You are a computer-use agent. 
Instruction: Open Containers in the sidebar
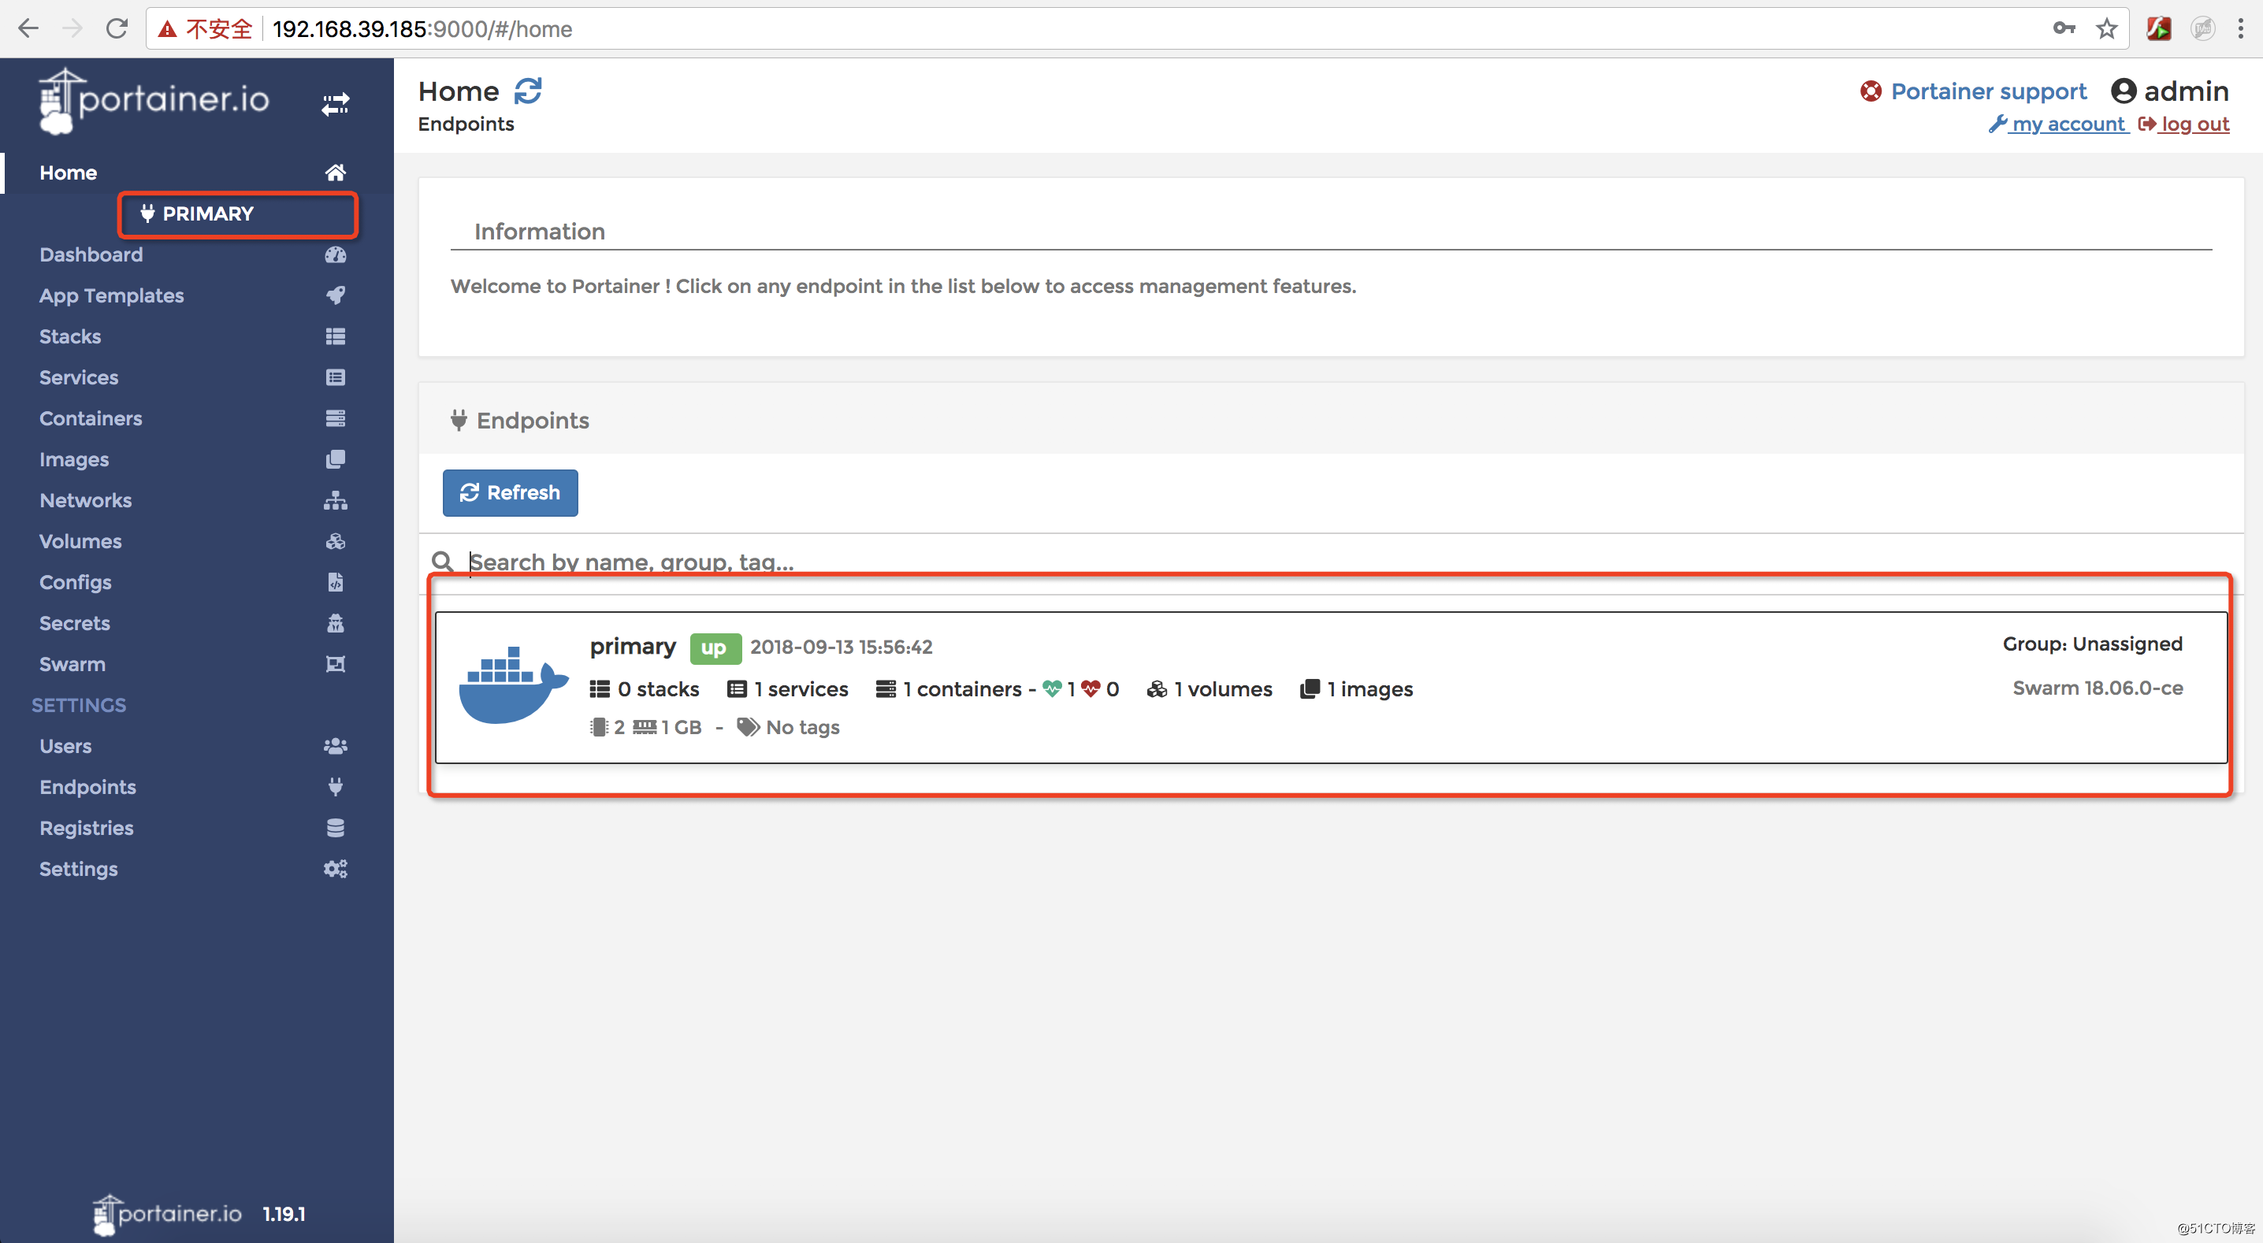pos(91,418)
